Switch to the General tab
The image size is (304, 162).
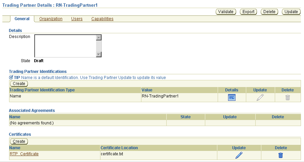tap(22, 19)
